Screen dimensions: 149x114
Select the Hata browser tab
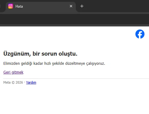pos(41,7)
